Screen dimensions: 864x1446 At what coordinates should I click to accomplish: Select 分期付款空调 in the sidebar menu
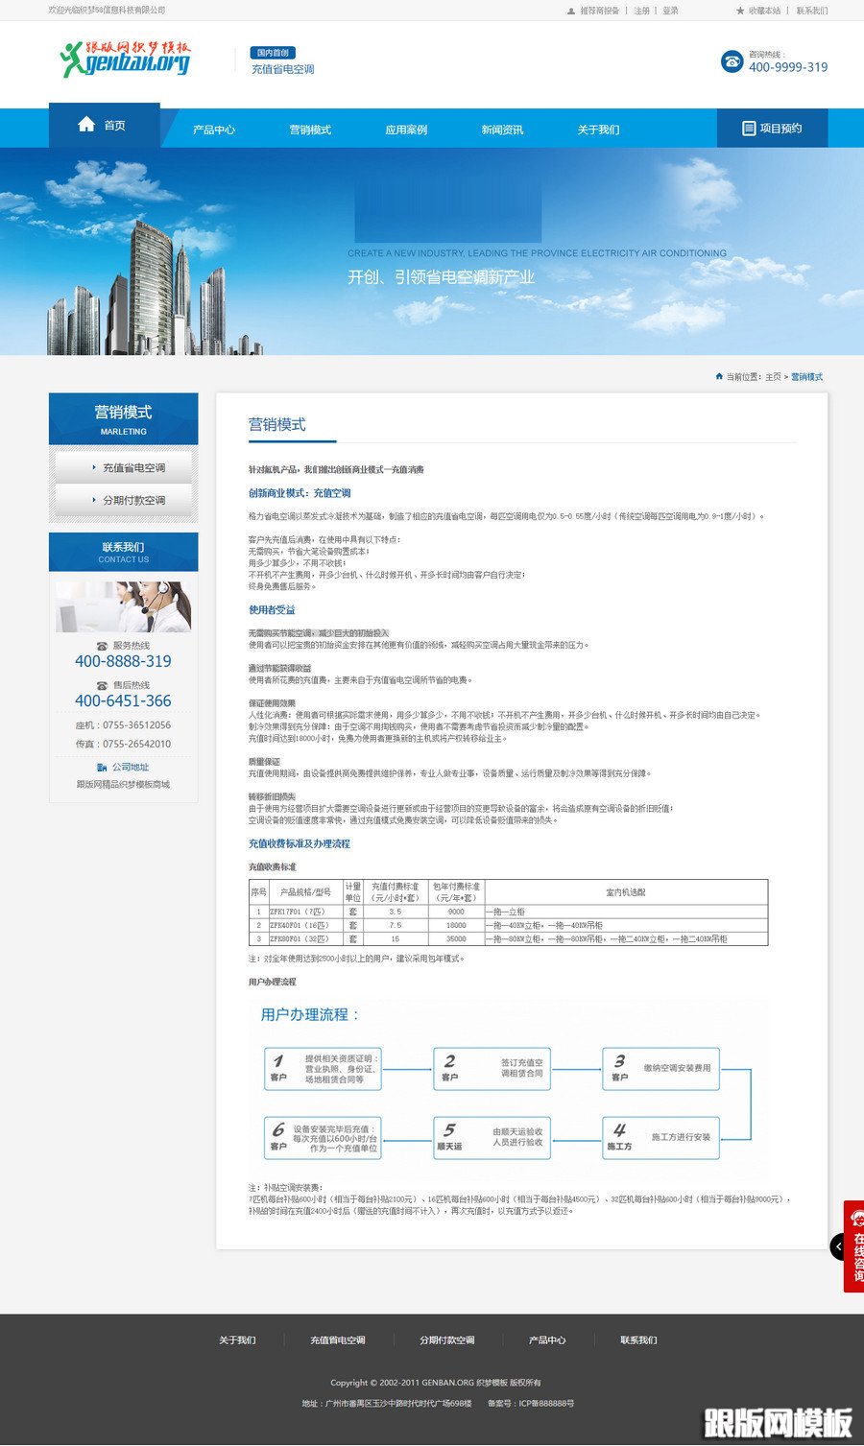click(x=124, y=500)
